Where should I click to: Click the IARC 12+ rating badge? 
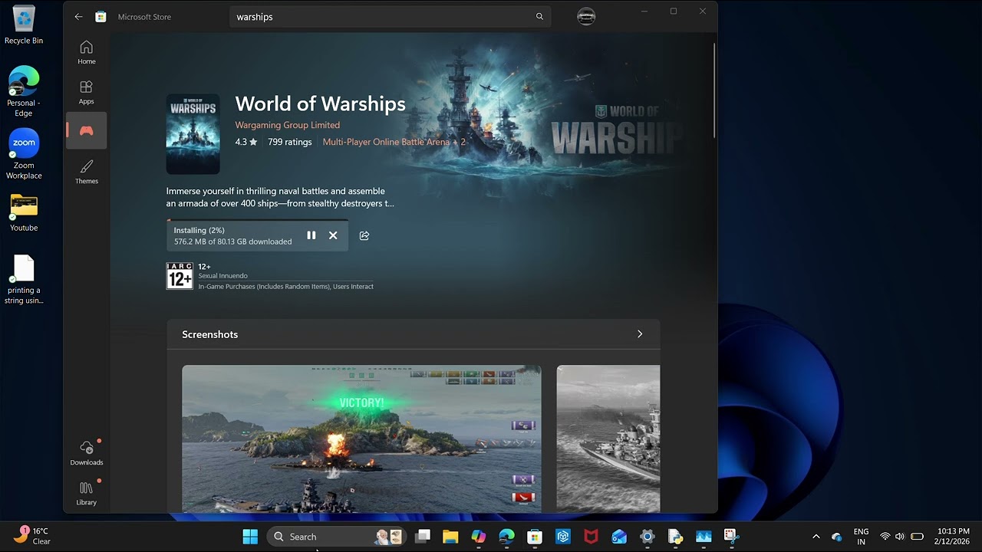coord(180,276)
